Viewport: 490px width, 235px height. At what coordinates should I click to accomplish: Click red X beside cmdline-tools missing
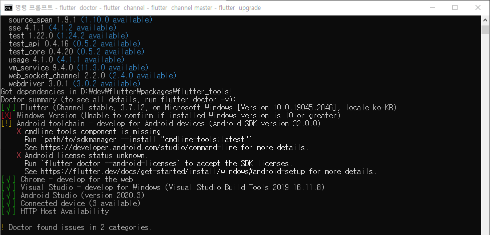(x=19, y=132)
